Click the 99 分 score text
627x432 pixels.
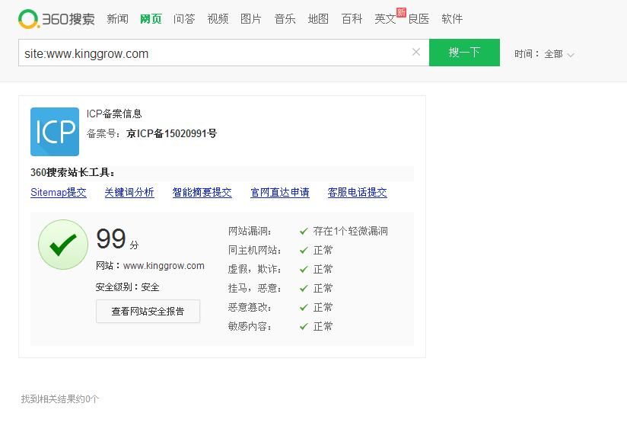pos(117,239)
